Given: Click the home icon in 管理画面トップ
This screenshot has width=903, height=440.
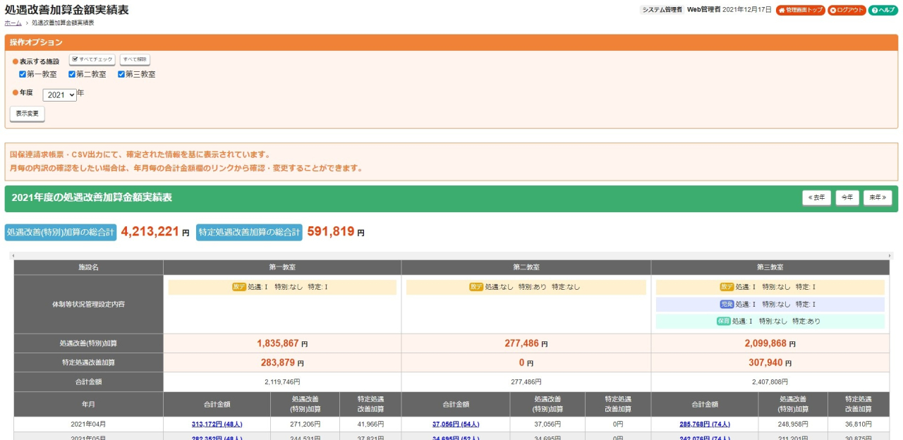Looking at the screenshot, I should (x=782, y=11).
